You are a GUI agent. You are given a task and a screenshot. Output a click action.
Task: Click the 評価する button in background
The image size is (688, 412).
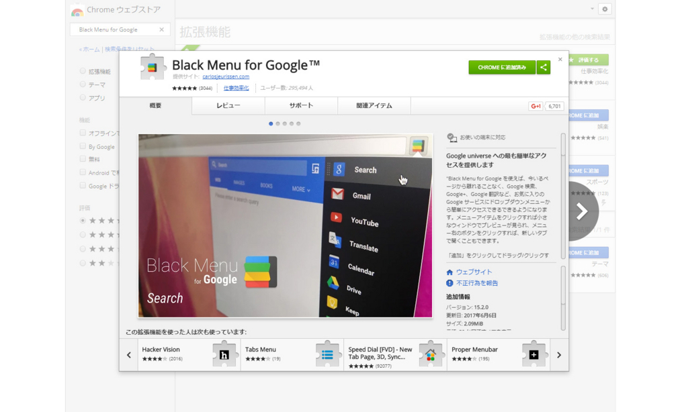point(589,60)
